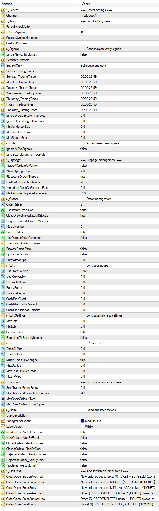Viewport: 159px width, 511px height.
Task: Open the 'Both buys and sells' dropdown value
Action: pyautogui.click(x=119, y=66)
